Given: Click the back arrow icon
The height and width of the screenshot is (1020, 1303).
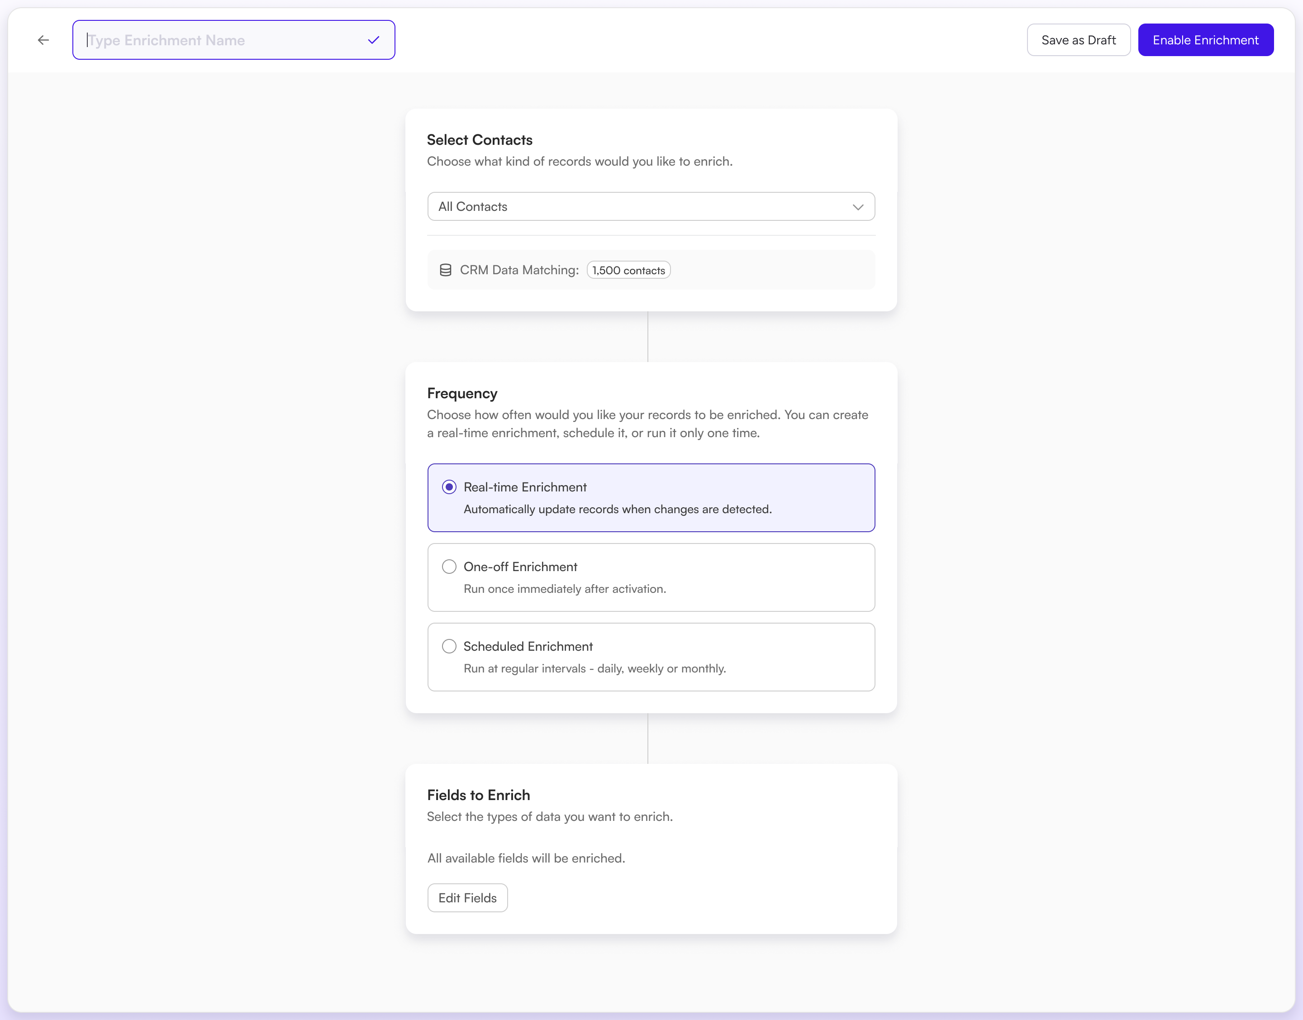Looking at the screenshot, I should point(43,40).
